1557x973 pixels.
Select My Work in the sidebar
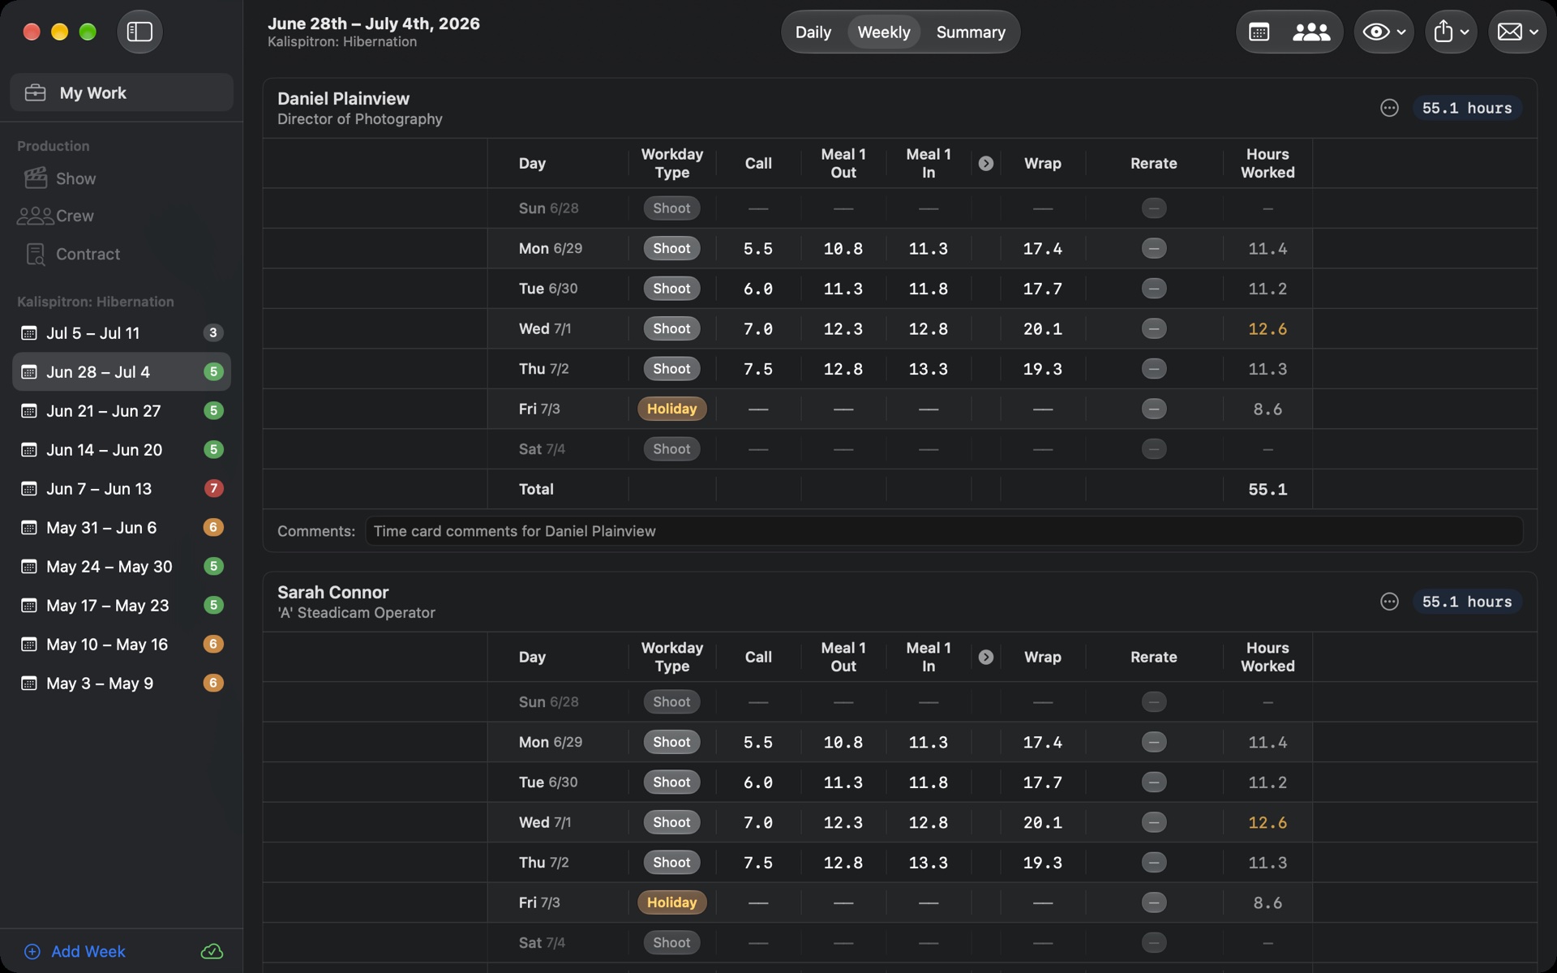tap(122, 92)
